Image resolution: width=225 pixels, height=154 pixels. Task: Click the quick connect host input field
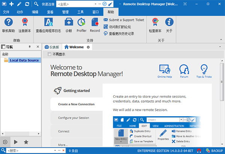point(75,4)
